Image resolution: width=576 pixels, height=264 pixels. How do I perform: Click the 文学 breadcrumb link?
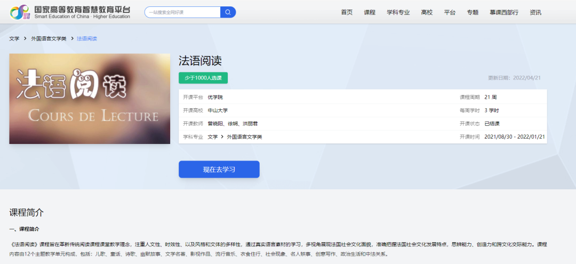tap(14, 39)
